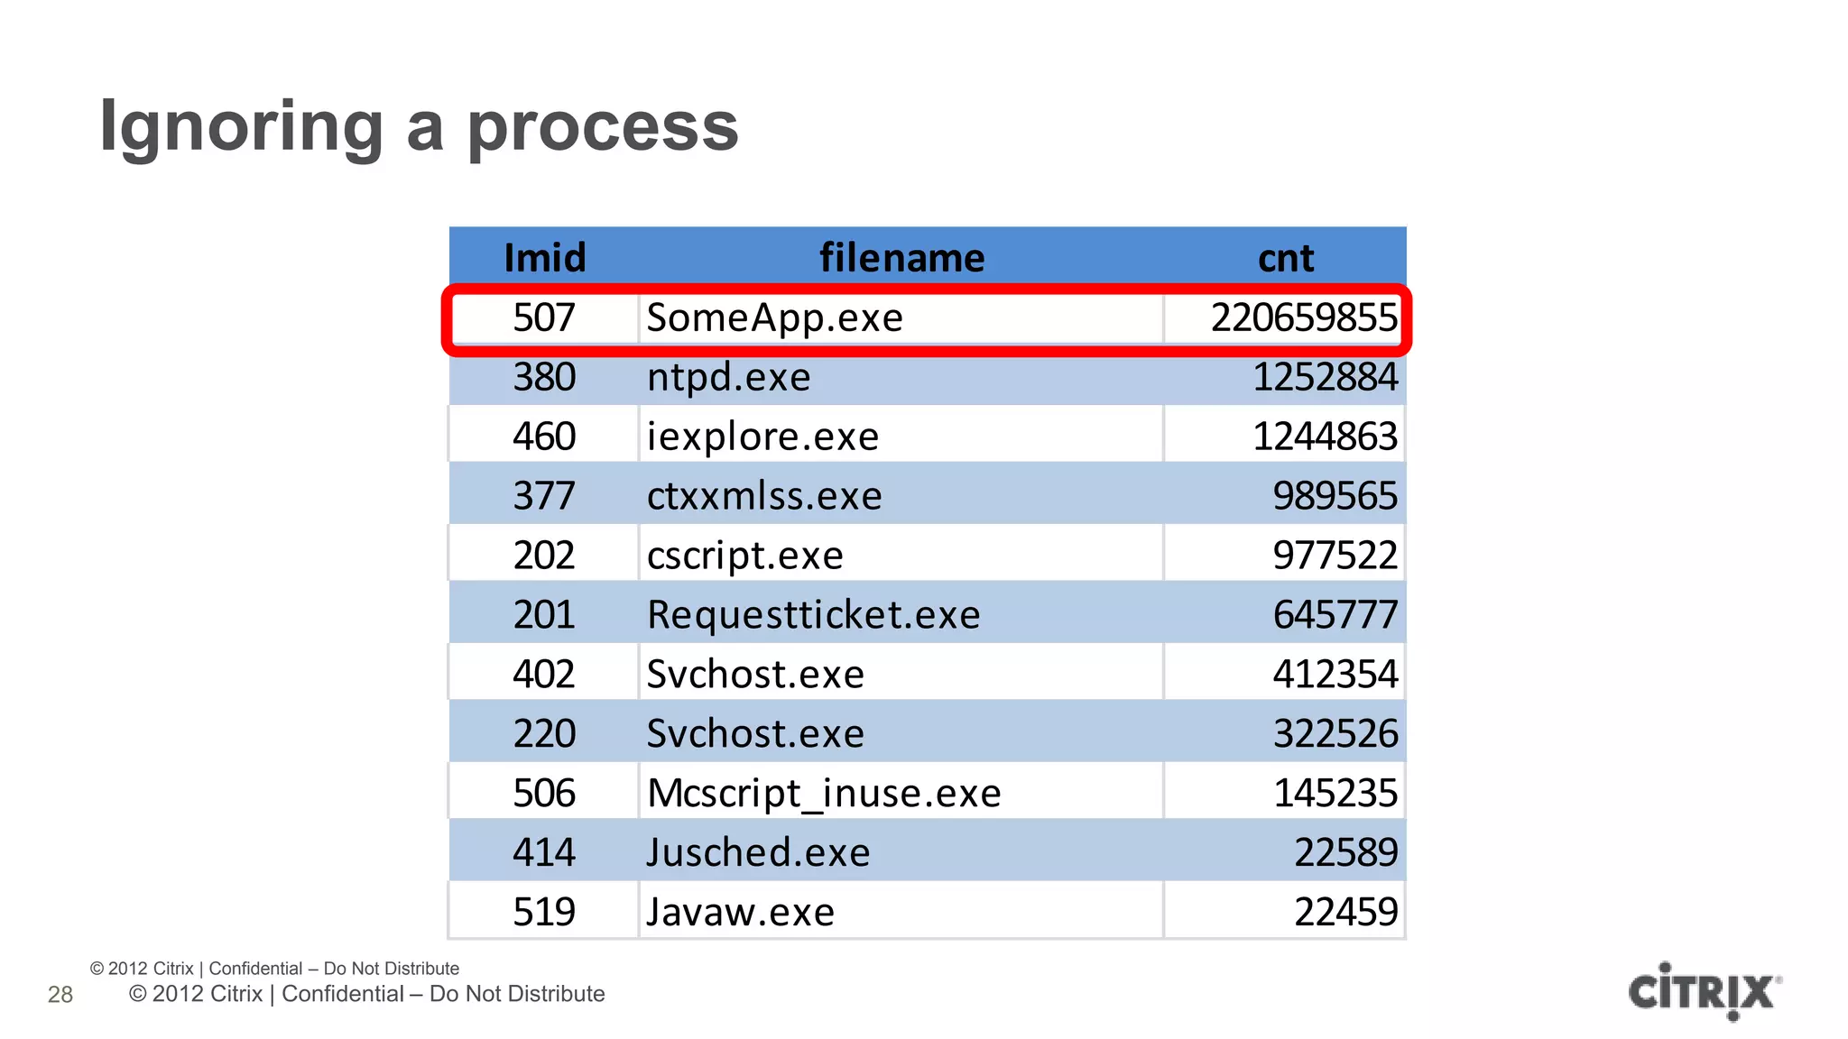
Task: Click the 'Ignoring a process' slide title
Action: click(419, 126)
